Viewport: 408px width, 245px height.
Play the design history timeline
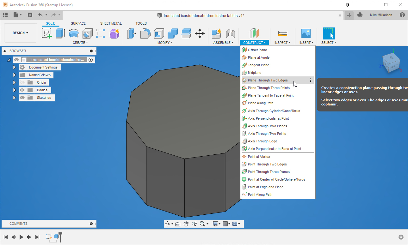(x=21, y=237)
